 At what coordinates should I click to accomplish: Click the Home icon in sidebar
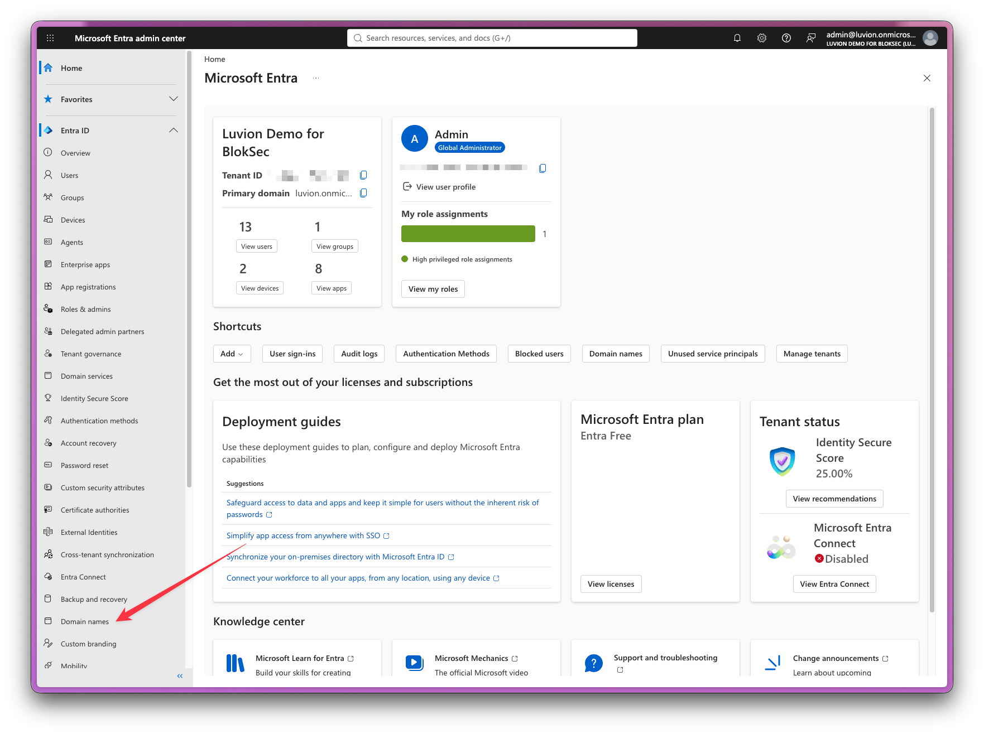[x=49, y=68]
